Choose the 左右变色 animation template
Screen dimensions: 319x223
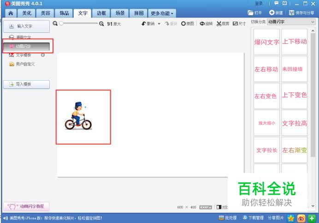[266, 96]
